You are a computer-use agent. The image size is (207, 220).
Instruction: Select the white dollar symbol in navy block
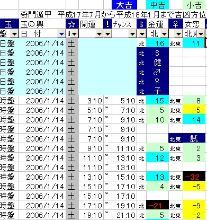[x=157, y=52]
